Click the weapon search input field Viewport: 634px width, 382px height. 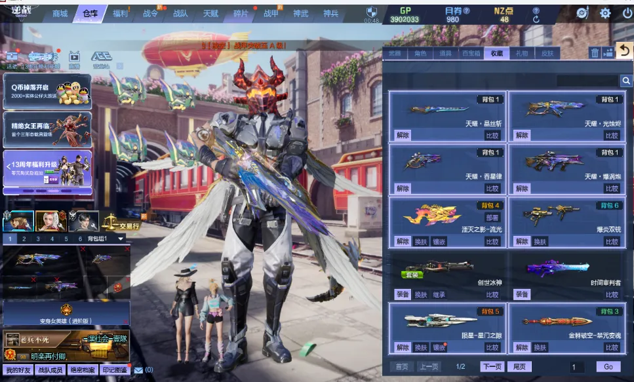coord(587,81)
